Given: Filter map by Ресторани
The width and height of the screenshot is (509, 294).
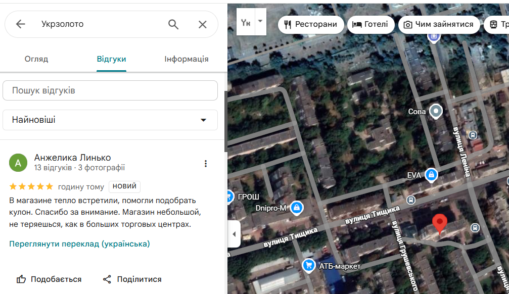Looking at the screenshot, I should [x=311, y=24].
